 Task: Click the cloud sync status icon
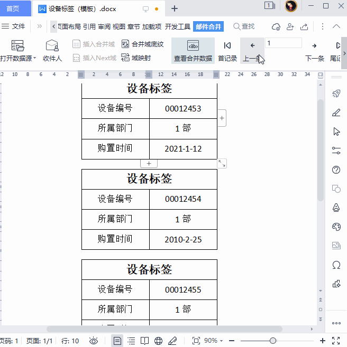276,26
